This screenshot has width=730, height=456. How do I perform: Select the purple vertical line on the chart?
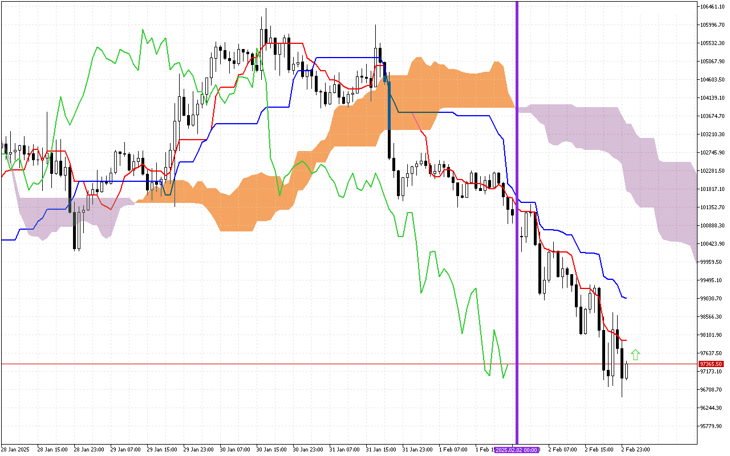tap(517, 222)
